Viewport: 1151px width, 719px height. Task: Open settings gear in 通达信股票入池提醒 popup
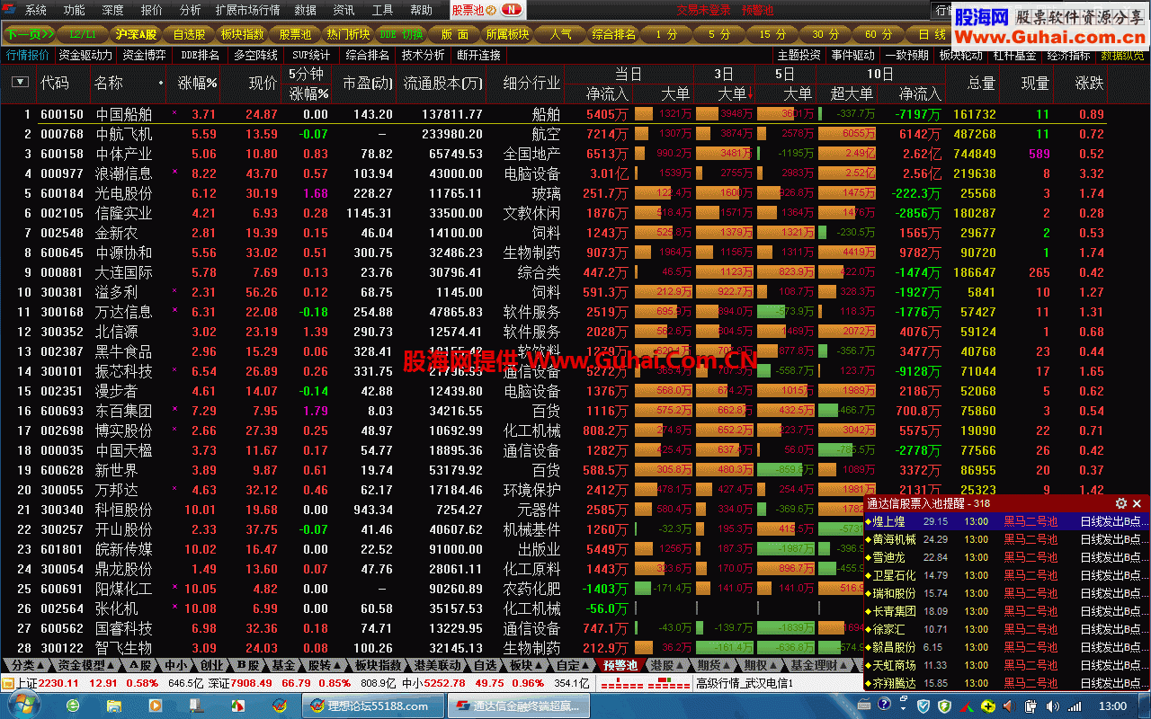pos(1120,503)
